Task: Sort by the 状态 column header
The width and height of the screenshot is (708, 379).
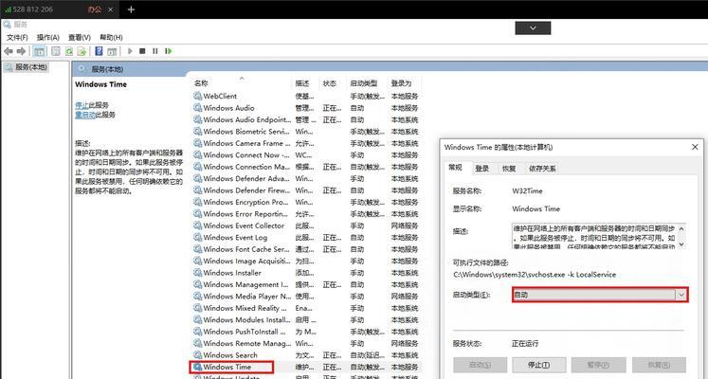Action: click(335, 83)
